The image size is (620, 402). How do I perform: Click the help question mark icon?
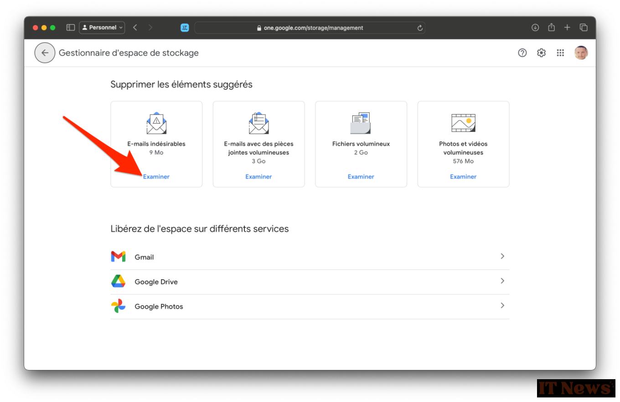[x=522, y=53]
